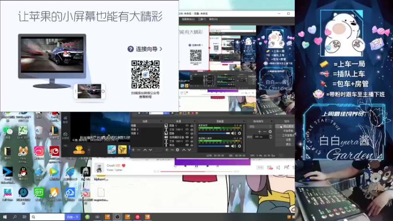Viewport: 393px width, 221px height.
Task: Open the volume icon in the music player
Action: 278,167
